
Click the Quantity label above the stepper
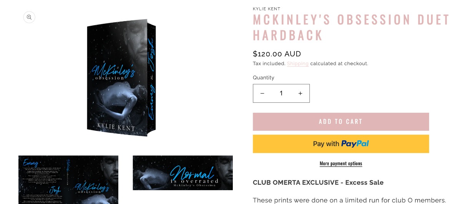pyautogui.click(x=264, y=77)
